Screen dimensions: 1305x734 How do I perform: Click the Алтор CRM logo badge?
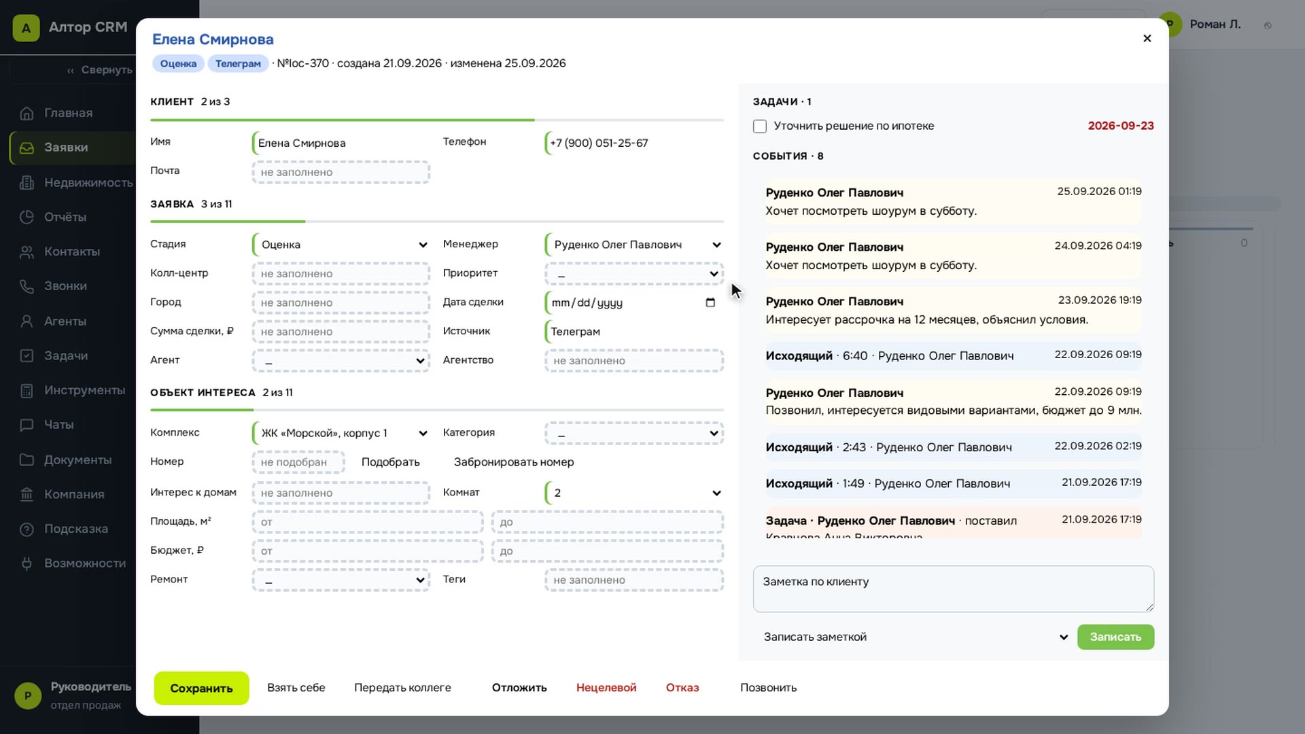[x=26, y=28]
